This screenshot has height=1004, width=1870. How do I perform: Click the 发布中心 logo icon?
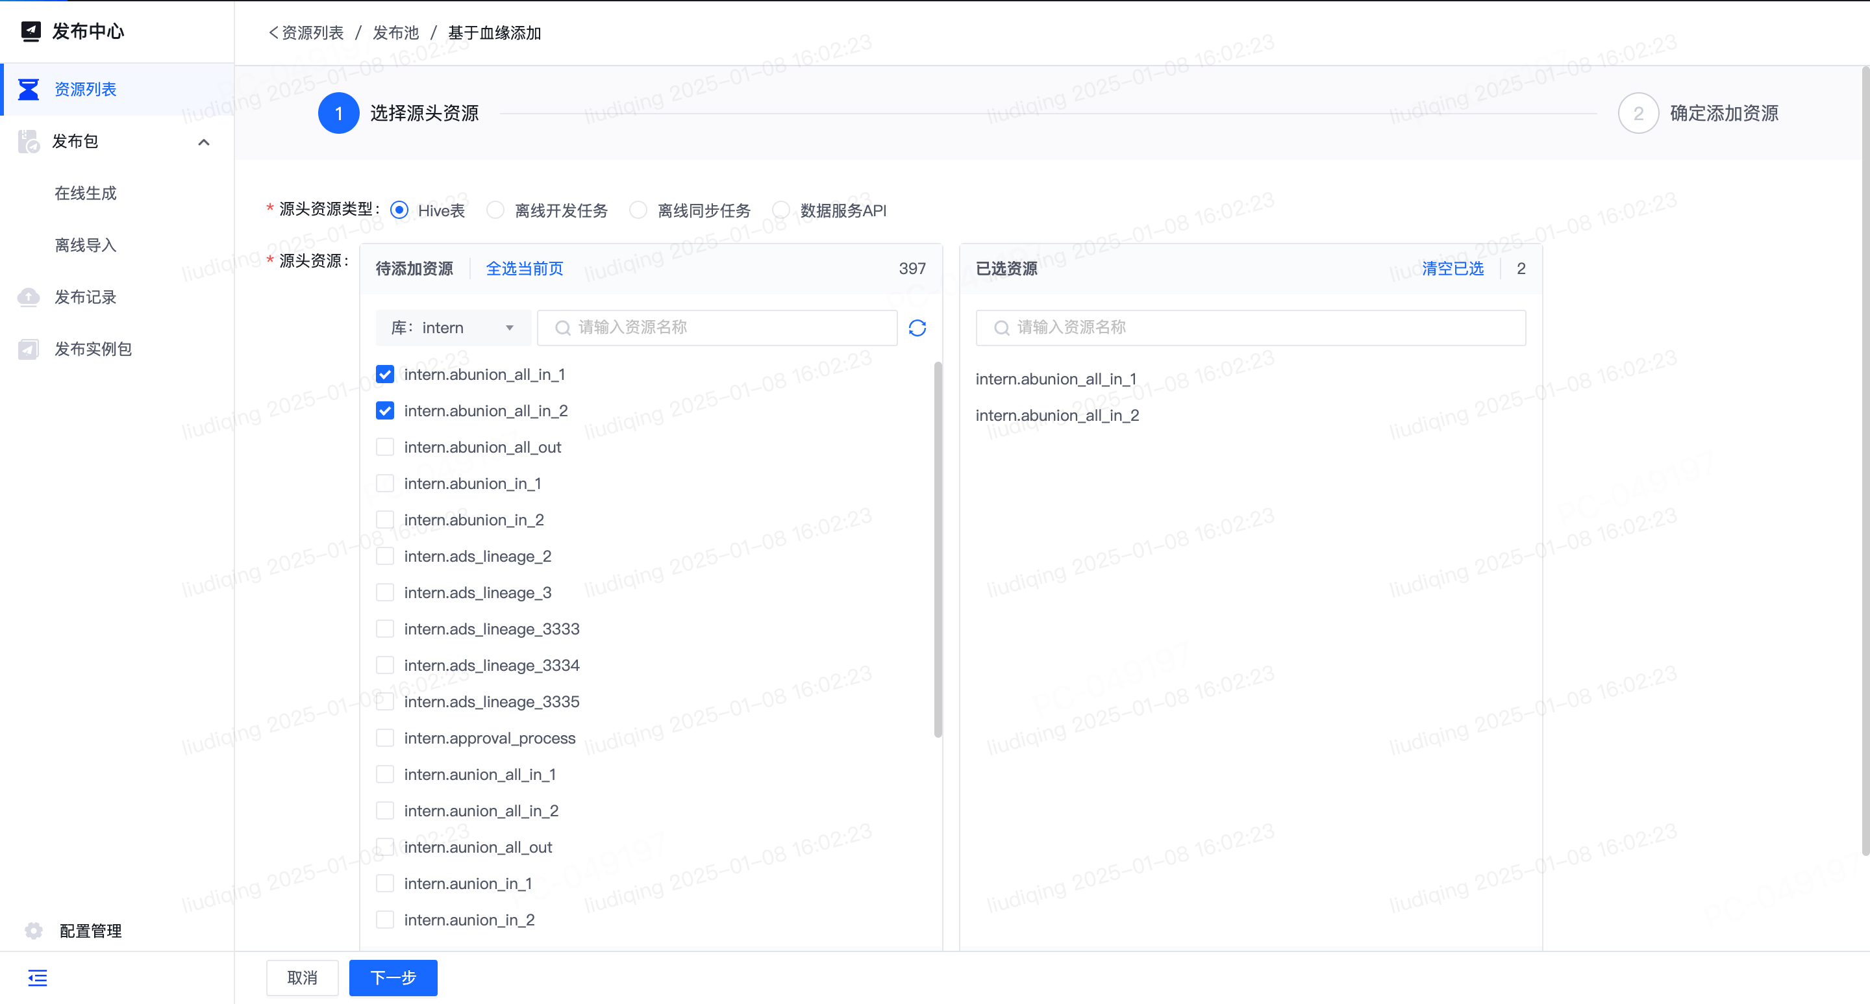click(x=31, y=31)
